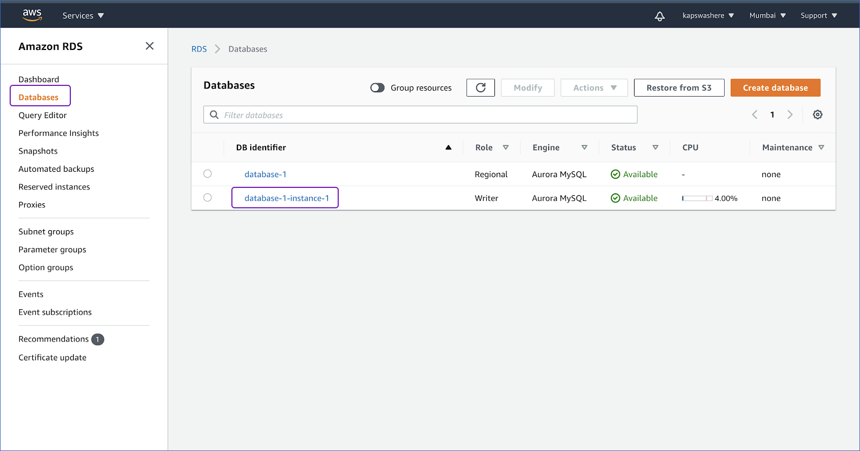
Task: Click the Writer role cell
Action: point(486,198)
